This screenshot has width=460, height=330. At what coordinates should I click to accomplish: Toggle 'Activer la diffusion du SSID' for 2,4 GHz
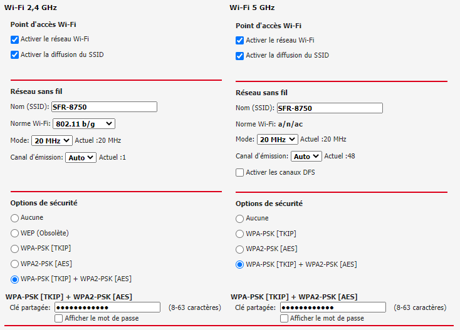coord(15,54)
